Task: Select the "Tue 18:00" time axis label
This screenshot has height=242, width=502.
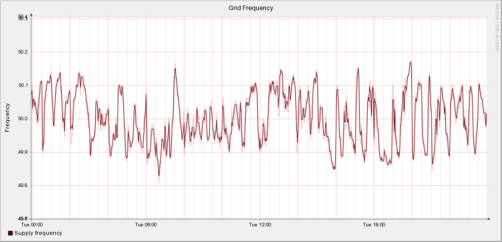Action: pyautogui.click(x=374, y=224)
